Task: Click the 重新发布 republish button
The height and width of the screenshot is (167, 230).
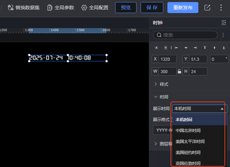Action: point(183,8)
